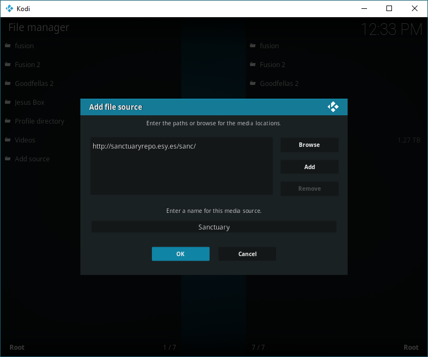Screen dimensions: 428x357
Task: Click the 1 / 7 item counter
Action: (x=170, y=347)
